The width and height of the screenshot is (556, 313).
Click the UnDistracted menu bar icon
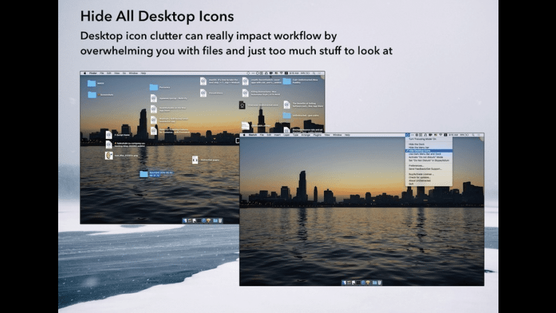click(408, 135)
